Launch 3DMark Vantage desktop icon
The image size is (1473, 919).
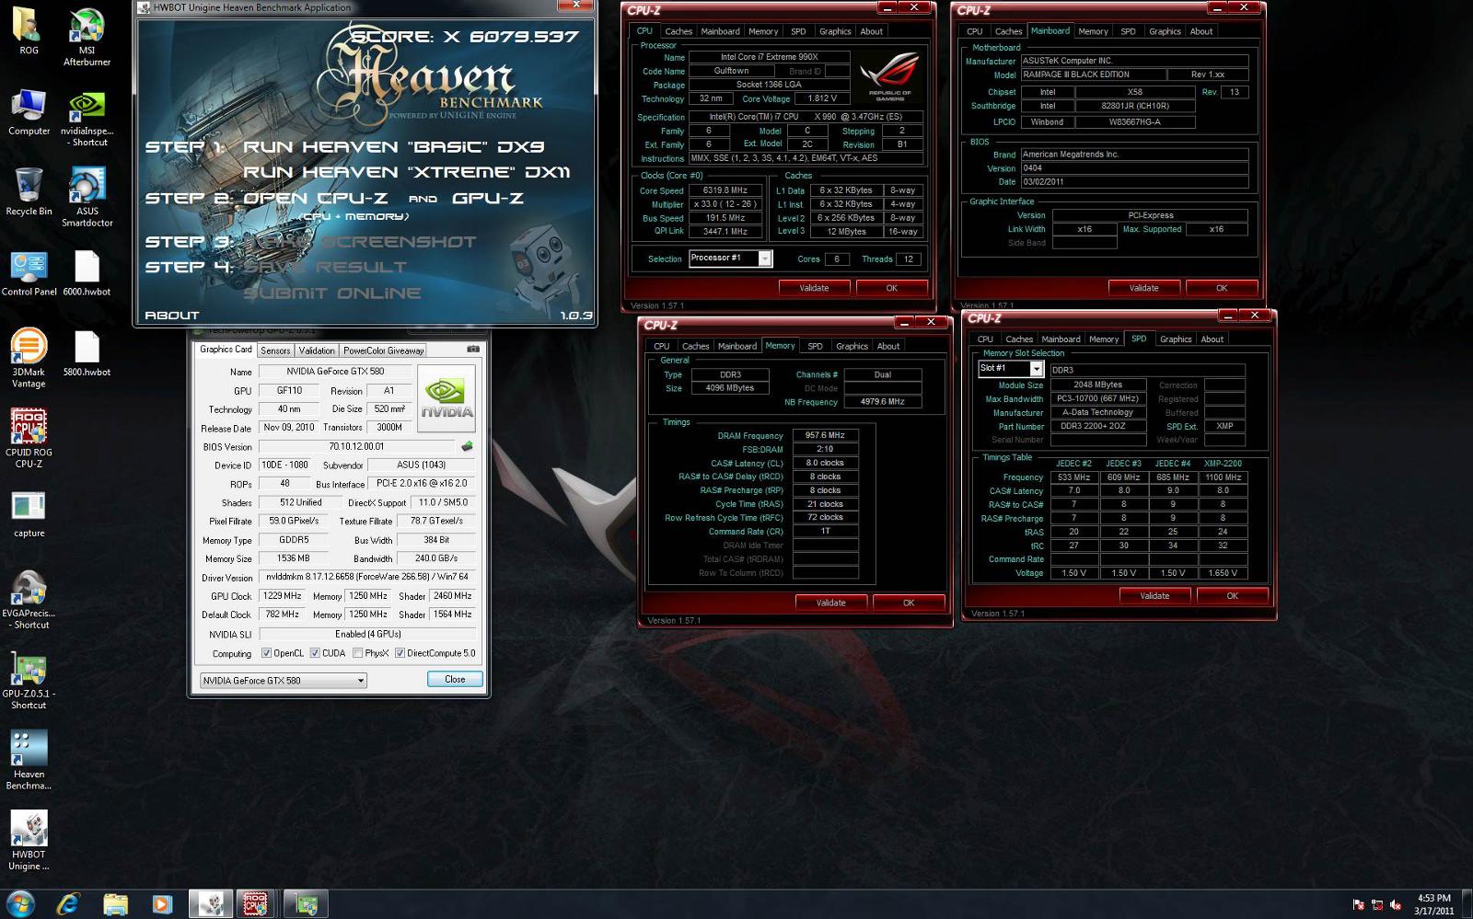29,358
